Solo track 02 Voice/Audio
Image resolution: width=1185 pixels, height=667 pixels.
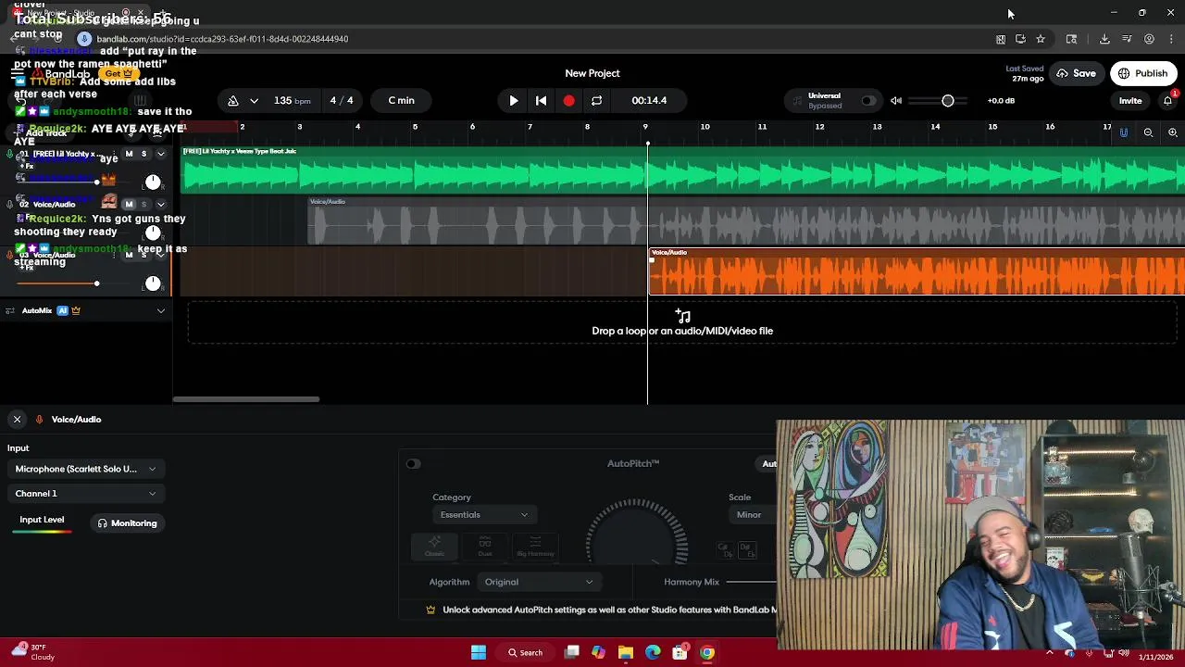click(143, 204)
